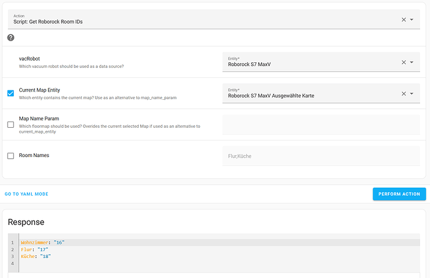The image size is (430, 278).
Task: Click the Script: Get Roborock Room IDs text
Action: click(x=49, y=22)
